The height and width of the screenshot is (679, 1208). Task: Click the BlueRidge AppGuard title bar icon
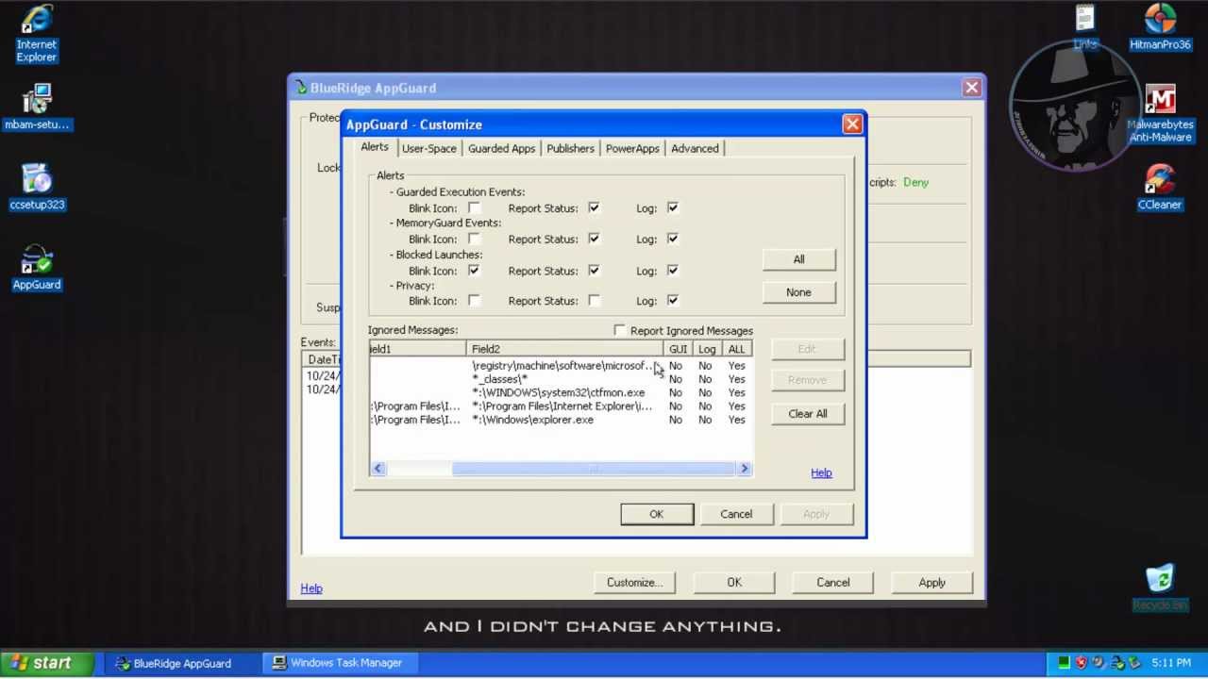(x=301, y=88)
